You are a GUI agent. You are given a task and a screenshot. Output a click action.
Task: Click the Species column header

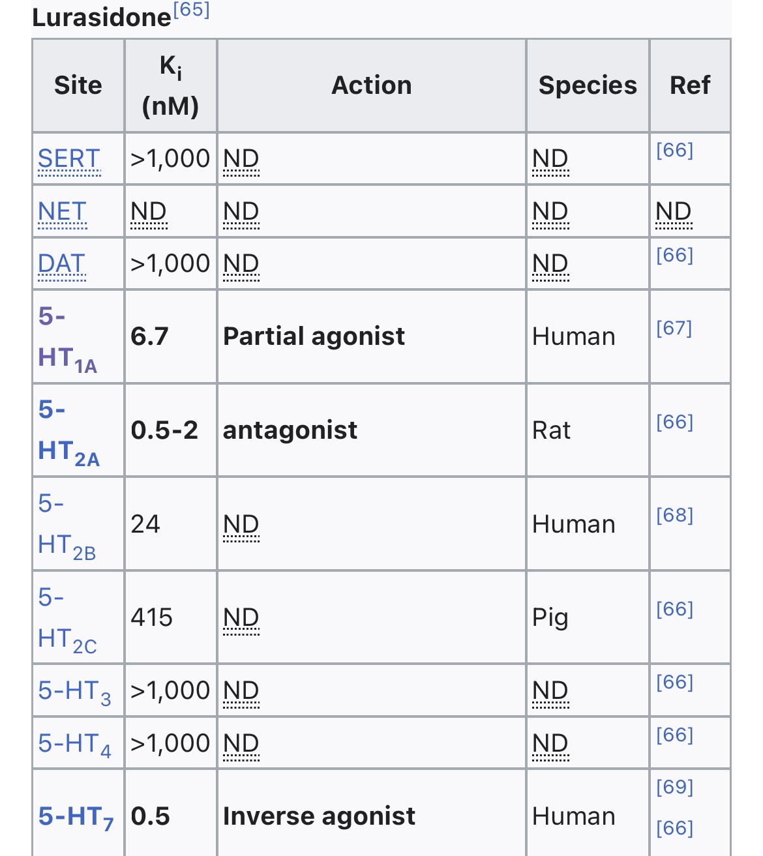tap(588, 85)
